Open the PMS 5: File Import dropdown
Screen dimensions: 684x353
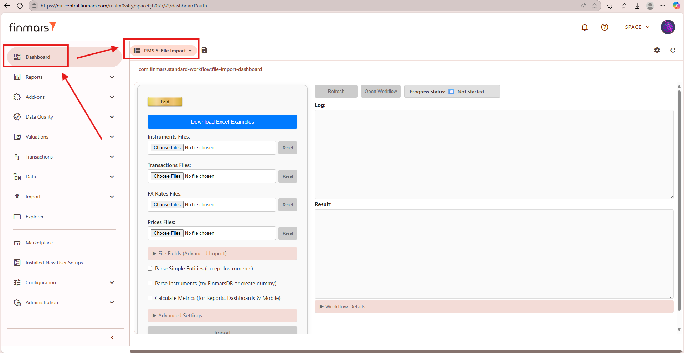pos(163,51)
